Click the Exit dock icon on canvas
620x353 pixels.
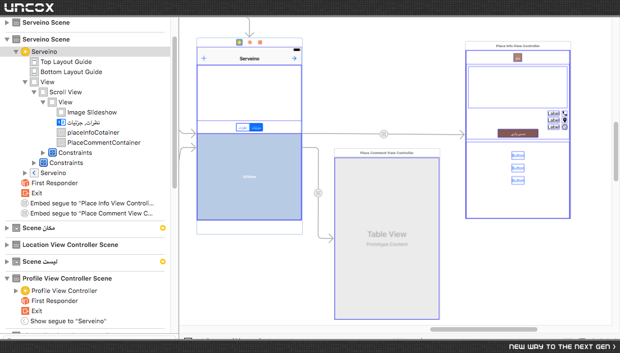pyautogui.click(x=260, y=42)
